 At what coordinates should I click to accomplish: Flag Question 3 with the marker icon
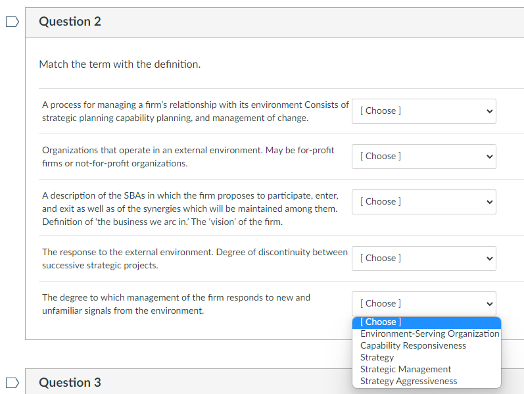[12, 383]
